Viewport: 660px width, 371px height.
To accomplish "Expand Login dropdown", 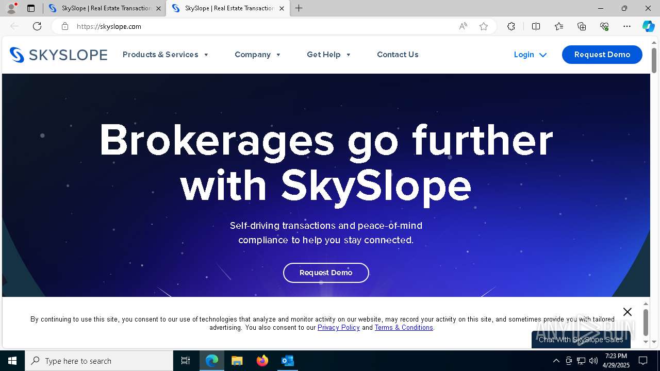I will [x=530, y=55].
